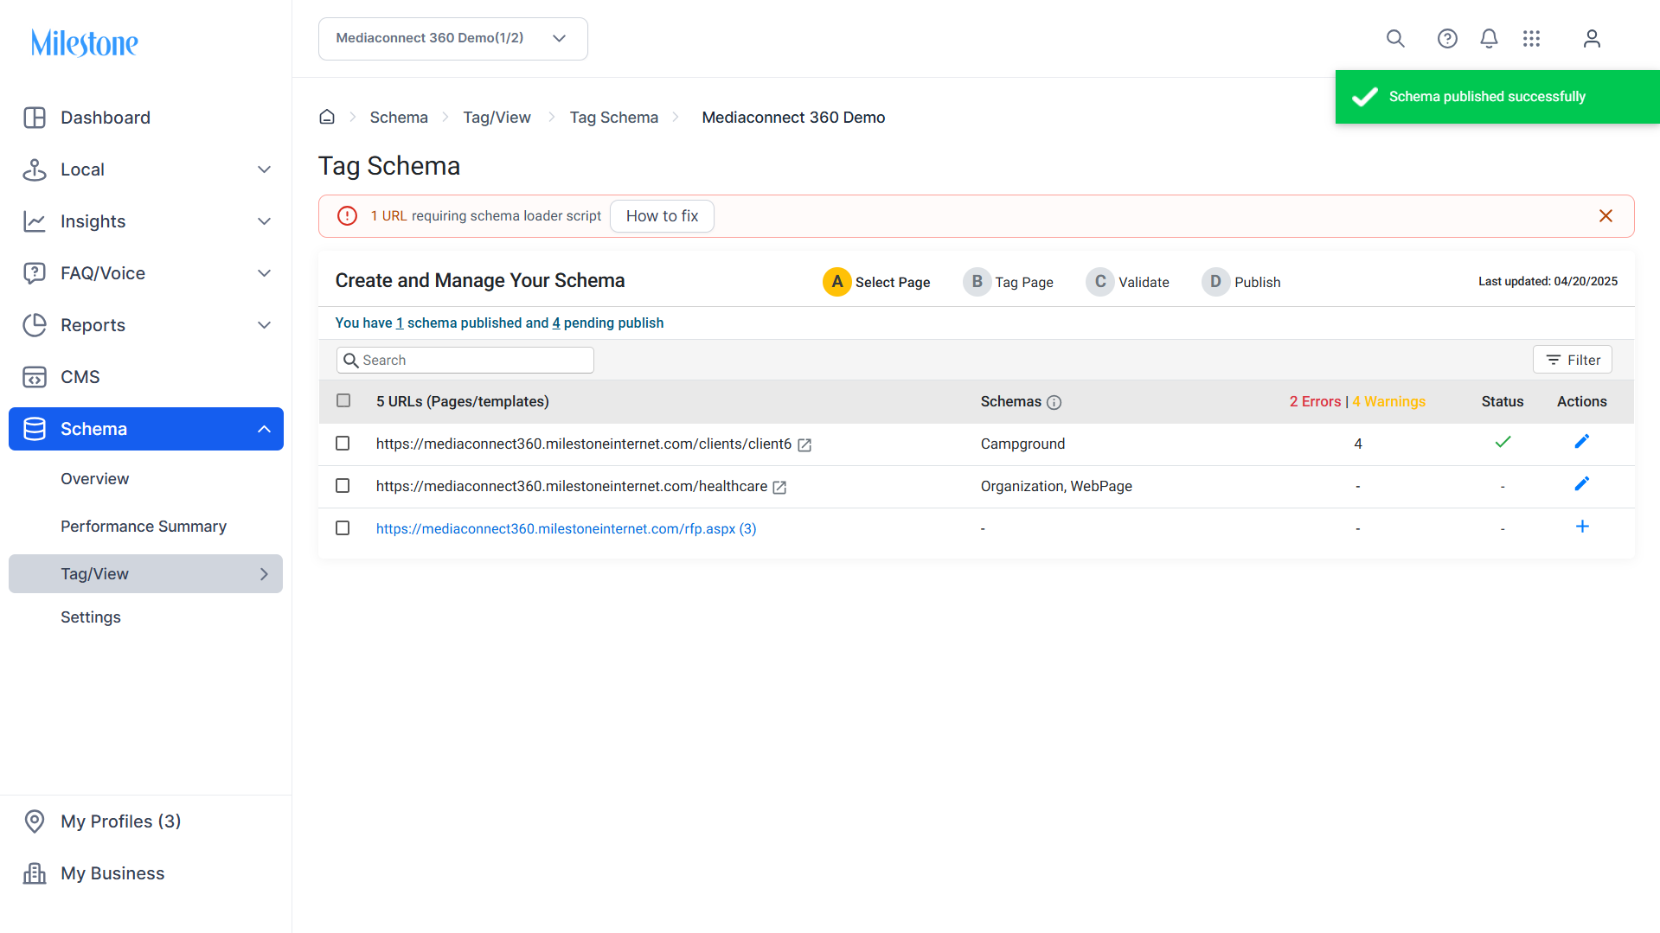Open Performance Summary under Schema
Screen dimensions: 1660x933
[x=144, y=527]
